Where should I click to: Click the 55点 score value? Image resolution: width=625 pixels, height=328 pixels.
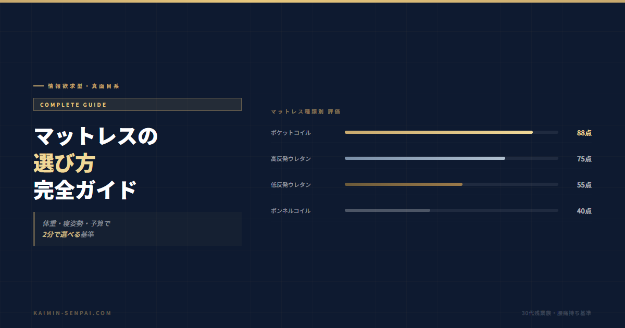(584, 185)
